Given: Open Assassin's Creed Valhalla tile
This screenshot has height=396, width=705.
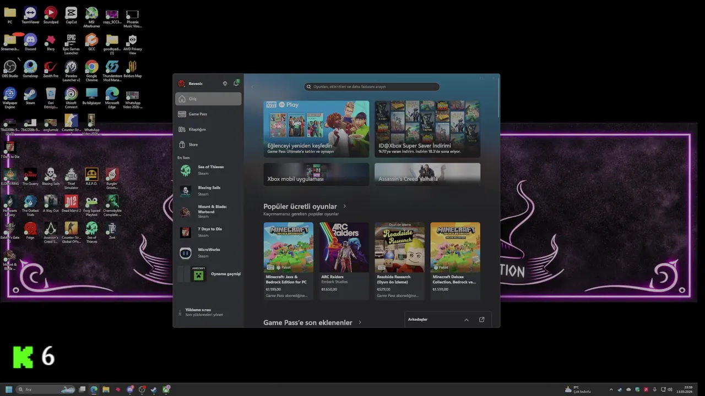Looking at the screenshot, I should 427,174.
